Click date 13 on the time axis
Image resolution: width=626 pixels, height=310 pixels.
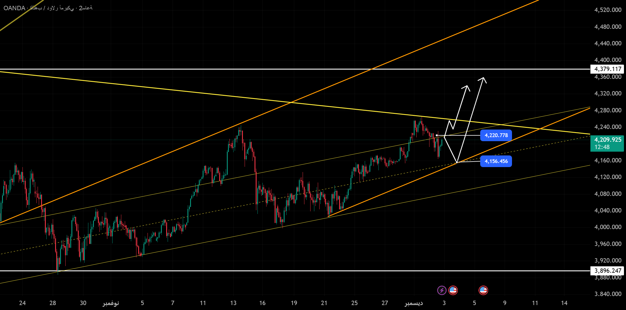point(233,303)
